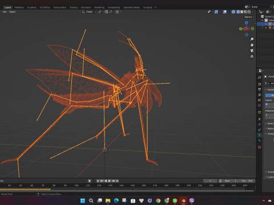The height and width of the screenshot is (205, 274).
Task: Open the Object Constraints properties tab
Action: pos(260,130)
